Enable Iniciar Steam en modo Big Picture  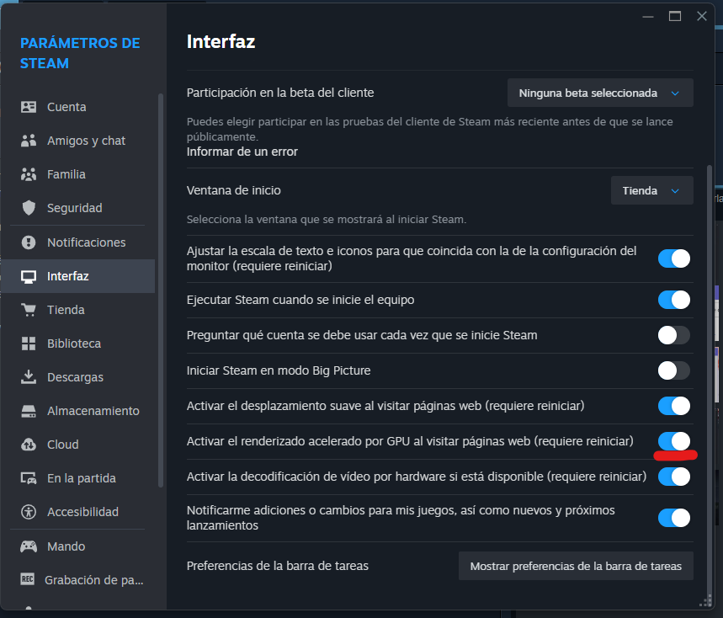673,370
